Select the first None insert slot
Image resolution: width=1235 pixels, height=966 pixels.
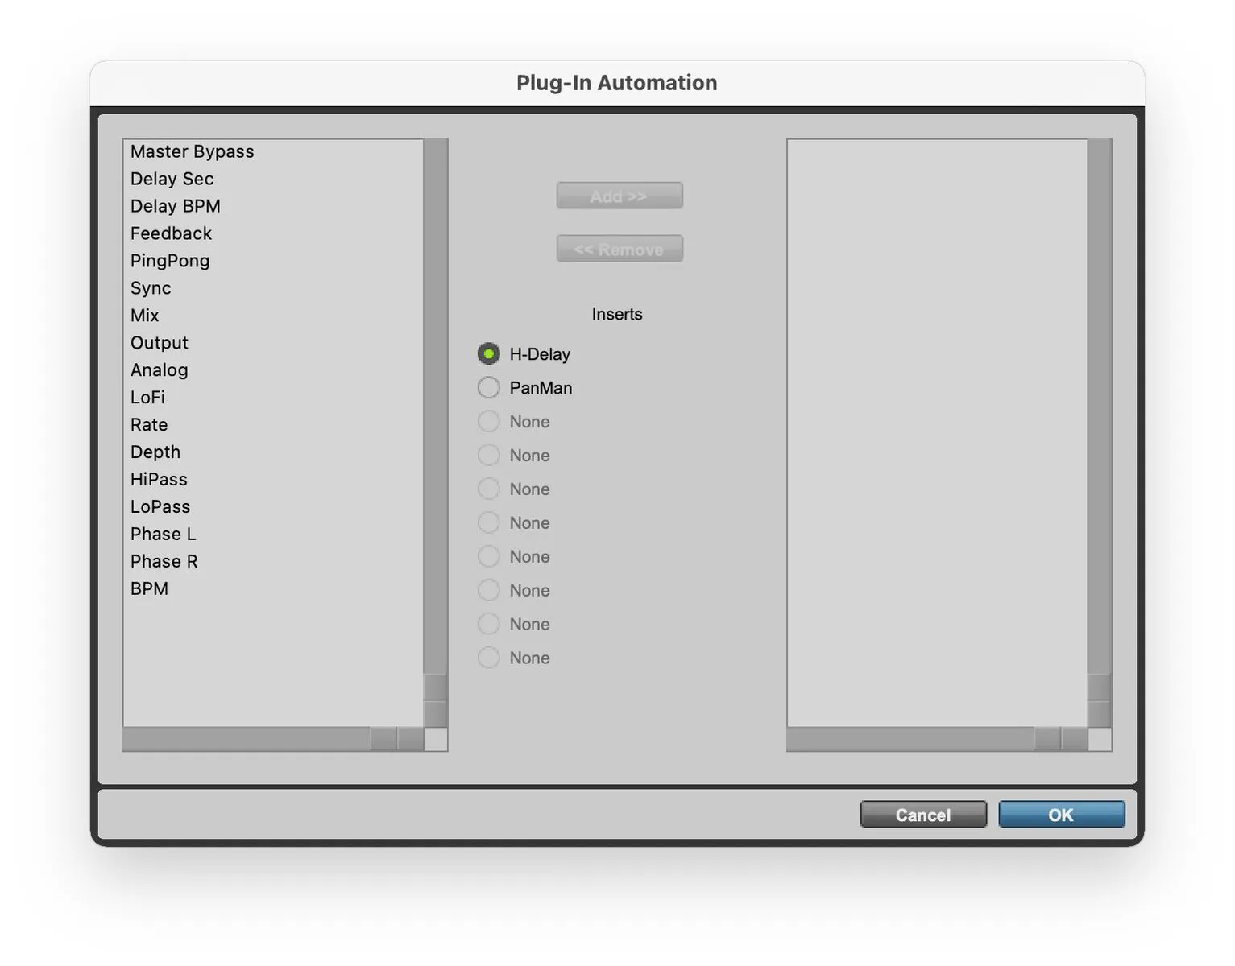pyautogui.click(x=489, y=421)
